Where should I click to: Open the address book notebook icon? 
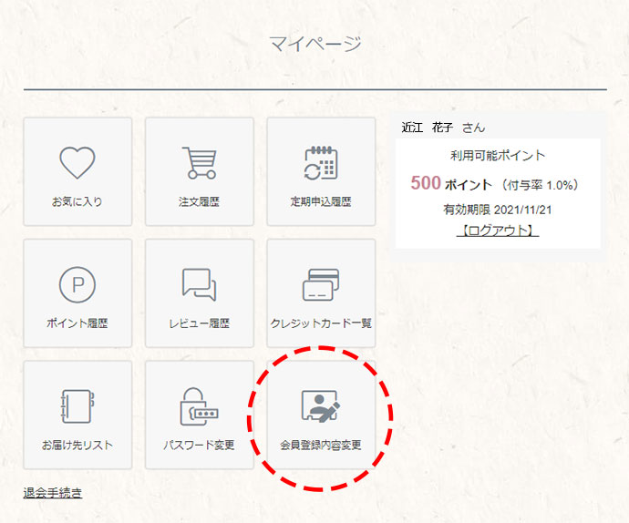tap(77, 407)
